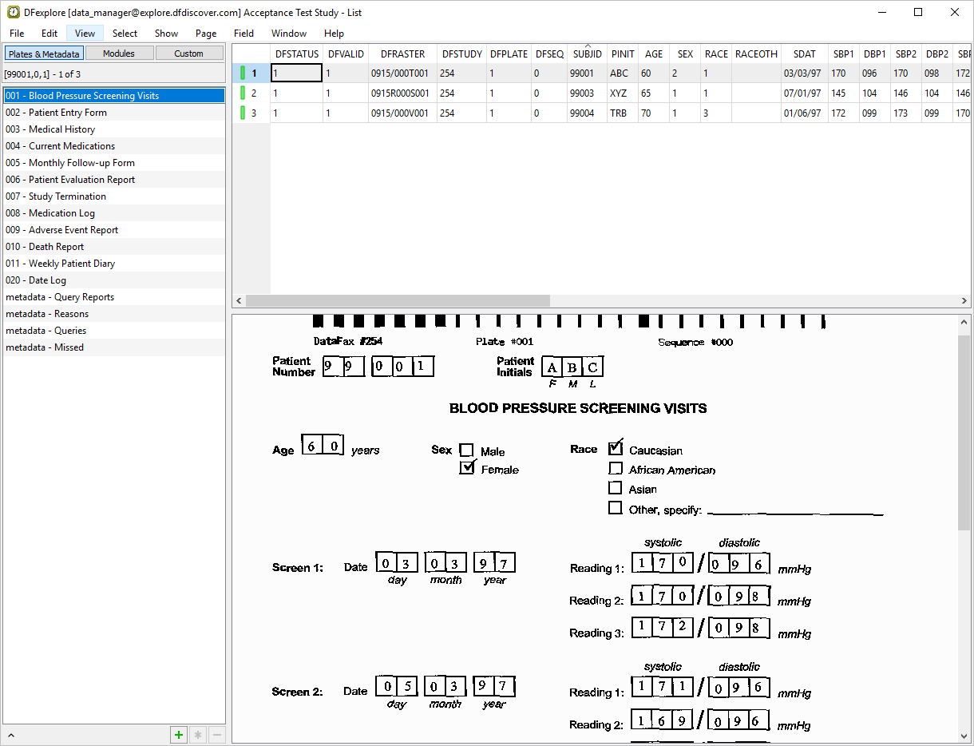Open the Field menu
Viewport: 974px width, 746px height.
tap(243, 34)
